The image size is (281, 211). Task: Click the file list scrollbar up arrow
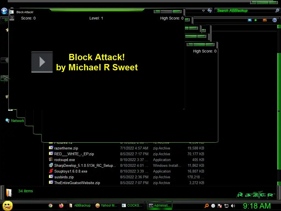279,27
